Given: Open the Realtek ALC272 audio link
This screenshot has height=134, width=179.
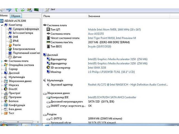Looking at the screenshot, I should [x=128, y=85].
